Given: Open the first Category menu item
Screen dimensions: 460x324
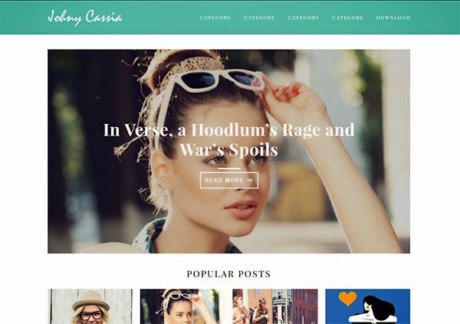Looking at the screenshot, I should tap(215, 18).
